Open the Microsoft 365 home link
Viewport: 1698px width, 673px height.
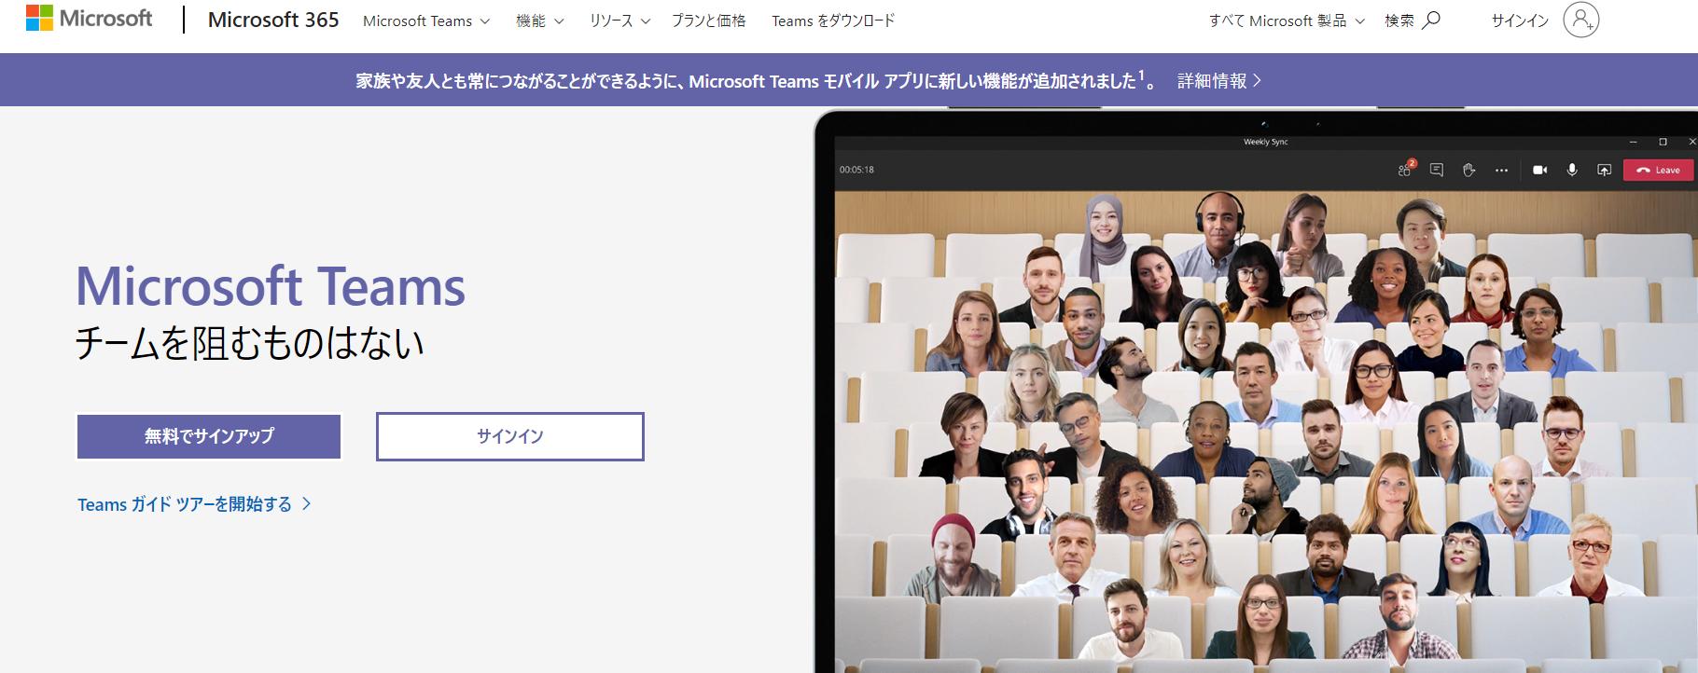coord(273,20)
